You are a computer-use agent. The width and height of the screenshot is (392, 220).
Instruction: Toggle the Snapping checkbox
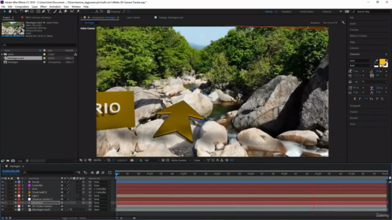pyautogui.click(x=108, y=12)
